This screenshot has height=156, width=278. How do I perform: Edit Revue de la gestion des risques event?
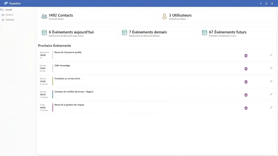coord(271,107)
